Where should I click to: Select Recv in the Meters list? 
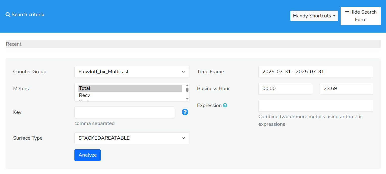[130, 95]
